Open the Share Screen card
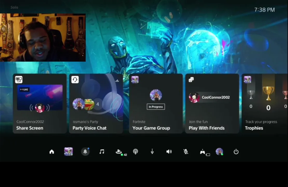288x187 pixels. coord(40,104)
